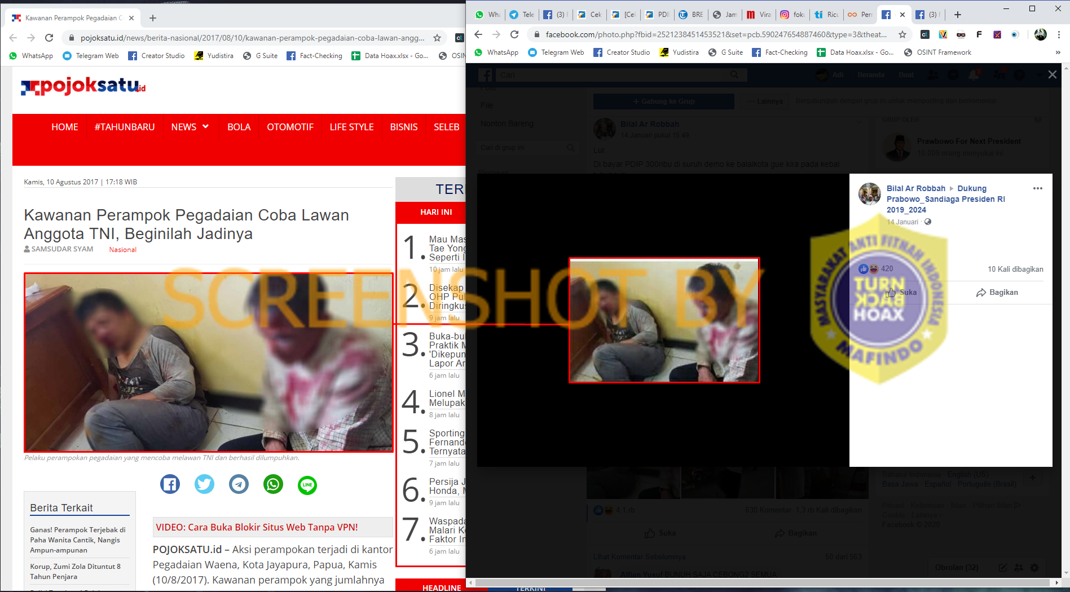Click the pojoksatu URL address bar

click(252, 38)
